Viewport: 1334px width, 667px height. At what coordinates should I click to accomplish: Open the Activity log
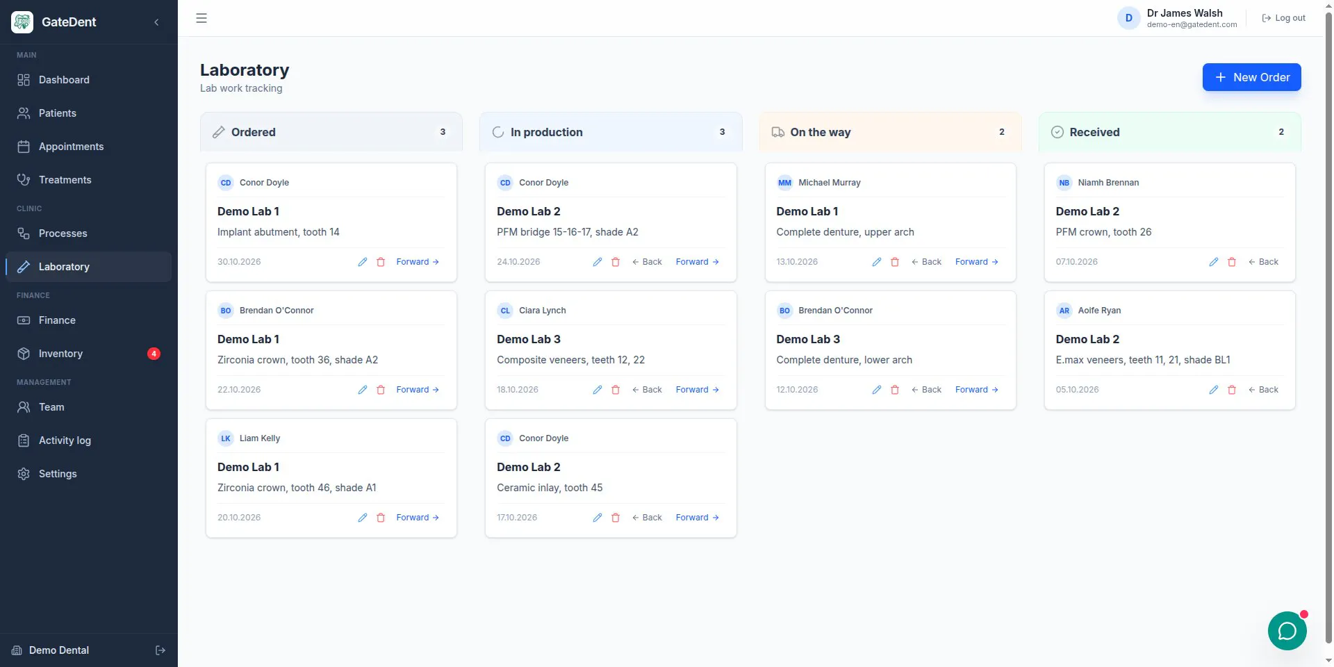coord(89,440)
